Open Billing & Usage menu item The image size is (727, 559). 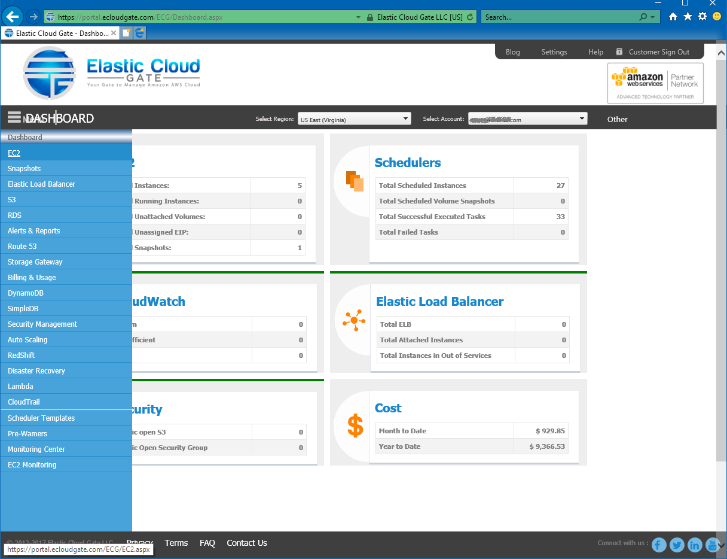click(x=66, y=277)
